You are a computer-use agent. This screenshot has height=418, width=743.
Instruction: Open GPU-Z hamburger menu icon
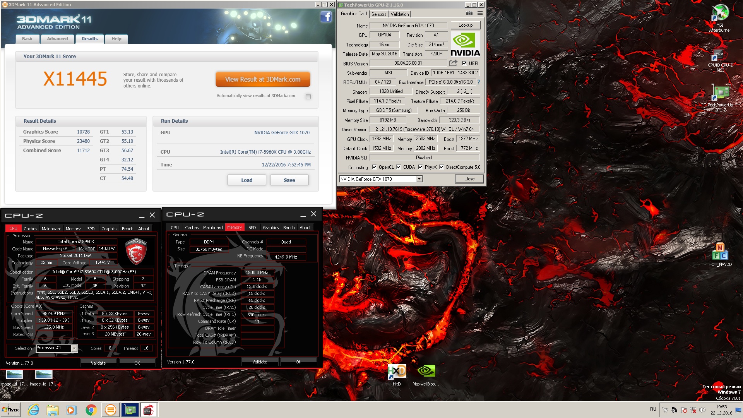click(480, 14)
